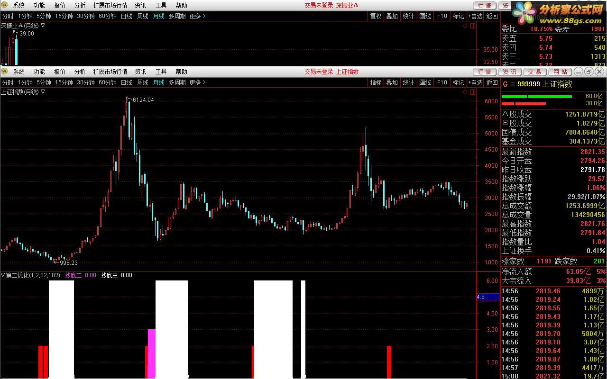Viewport: 607px width, 379px height.
Task: Select 15分钟 period in the 上证指数 window
Action: pos(64,82)
